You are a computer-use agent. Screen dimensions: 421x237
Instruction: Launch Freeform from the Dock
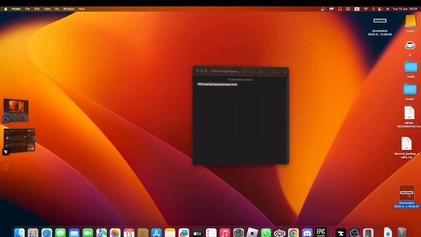(x=184, y=232)
